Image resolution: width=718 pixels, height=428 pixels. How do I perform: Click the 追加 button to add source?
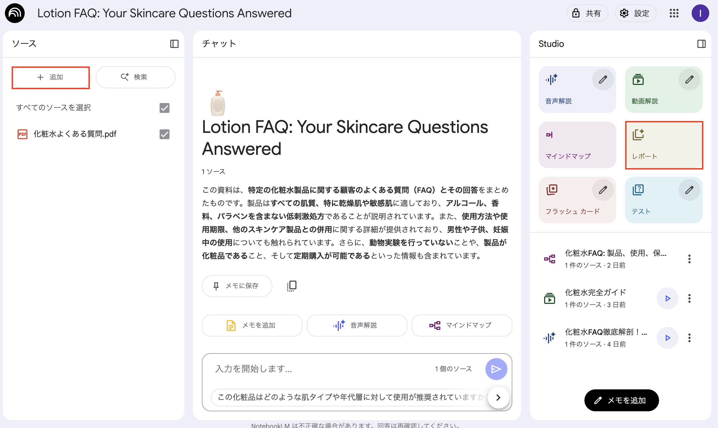[x=50, y=77]
